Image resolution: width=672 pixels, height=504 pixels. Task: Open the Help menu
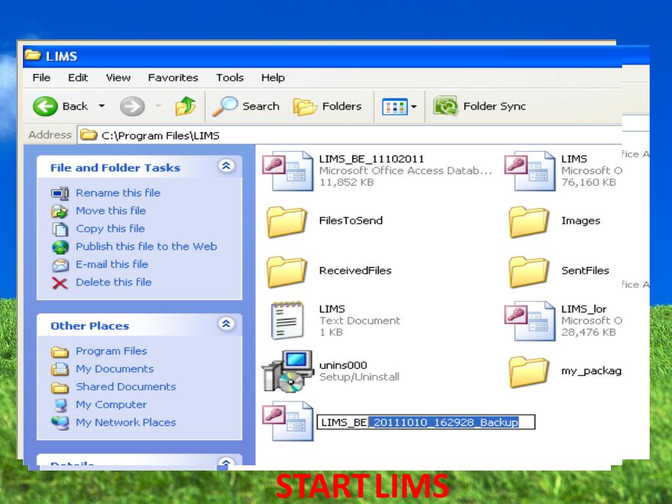(273, 77)
